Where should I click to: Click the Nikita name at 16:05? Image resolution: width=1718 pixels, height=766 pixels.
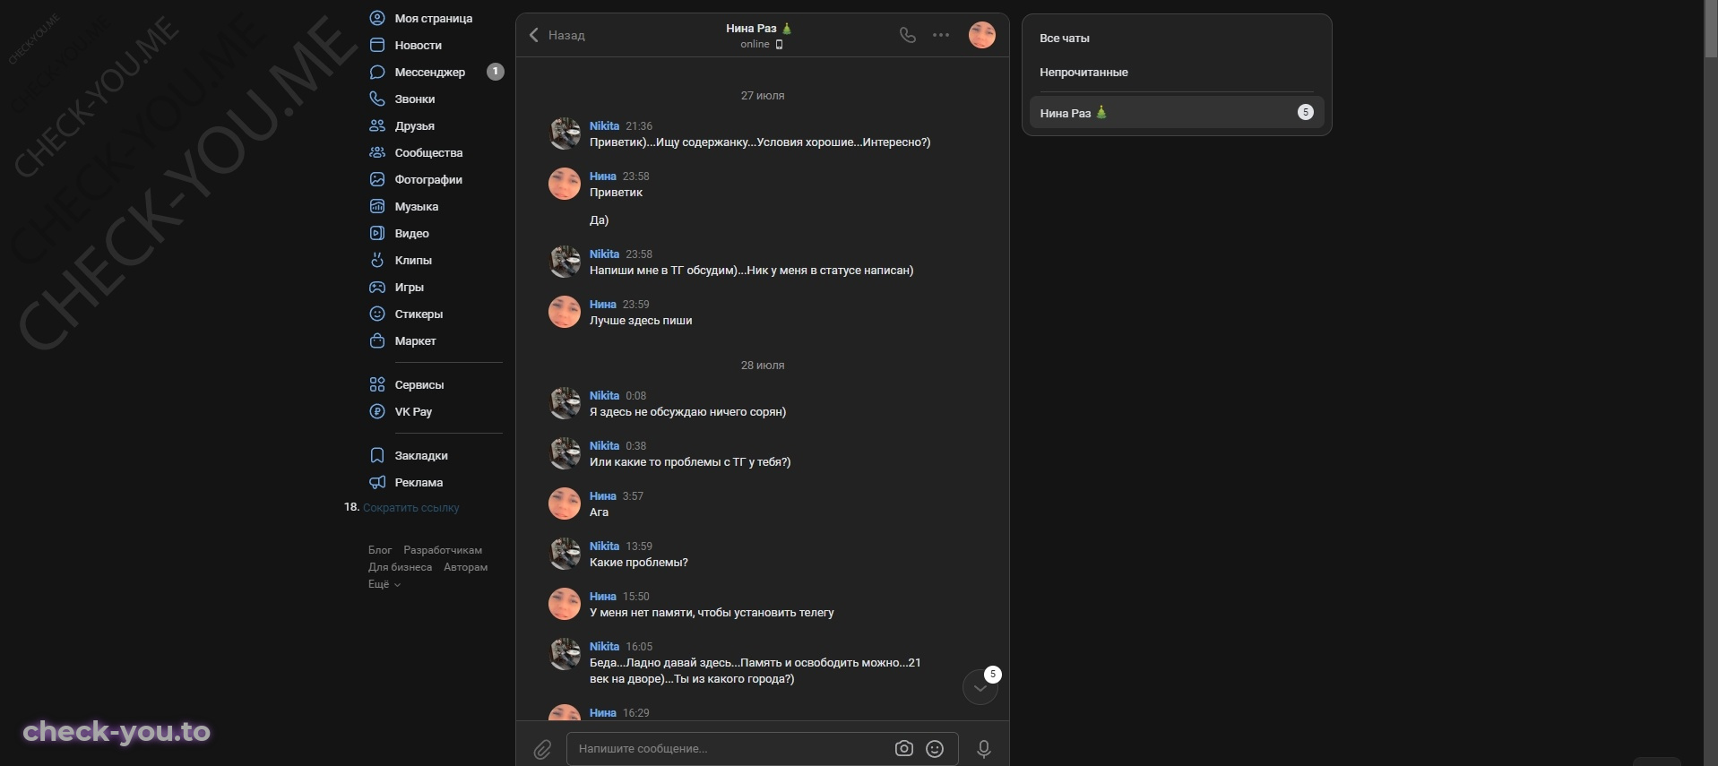click(604, 647)
